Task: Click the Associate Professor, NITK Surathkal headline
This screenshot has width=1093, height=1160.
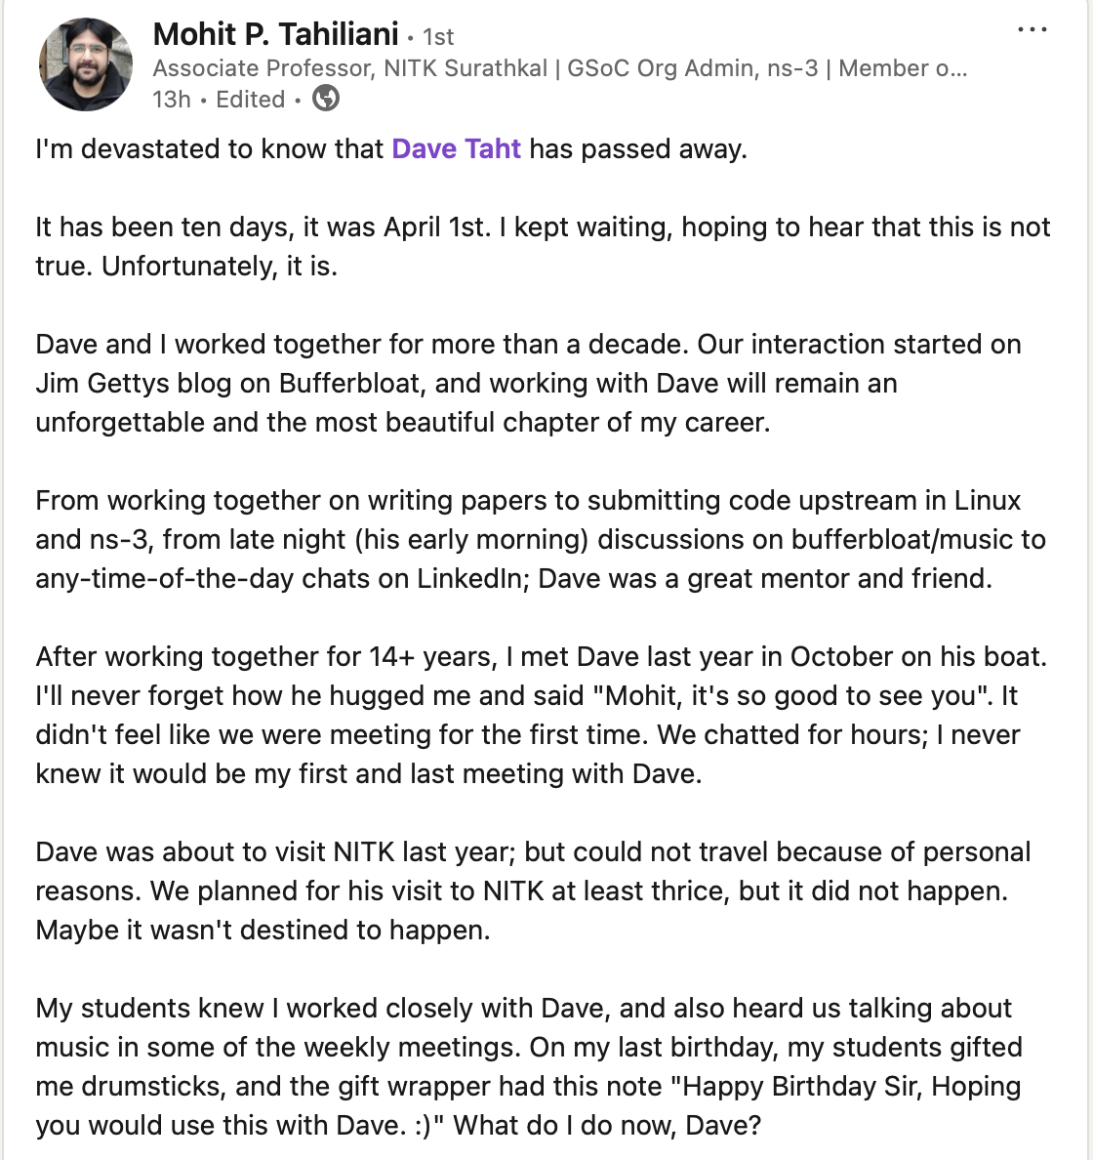Action: [350, 68]
